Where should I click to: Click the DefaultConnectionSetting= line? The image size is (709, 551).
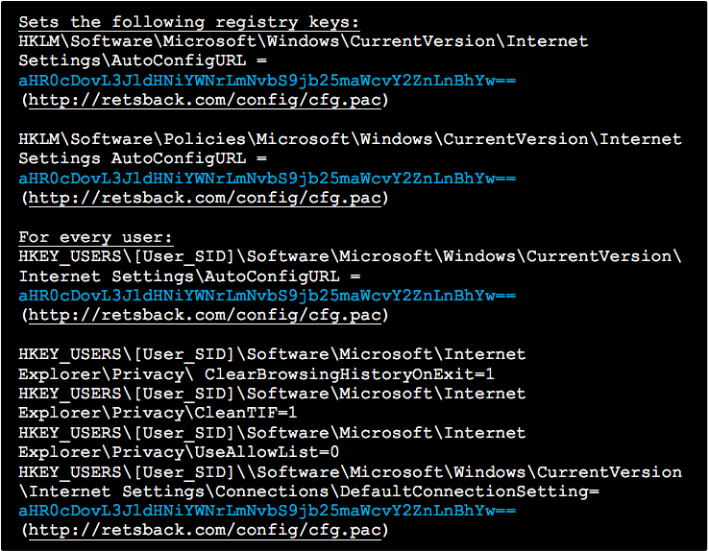308,491
